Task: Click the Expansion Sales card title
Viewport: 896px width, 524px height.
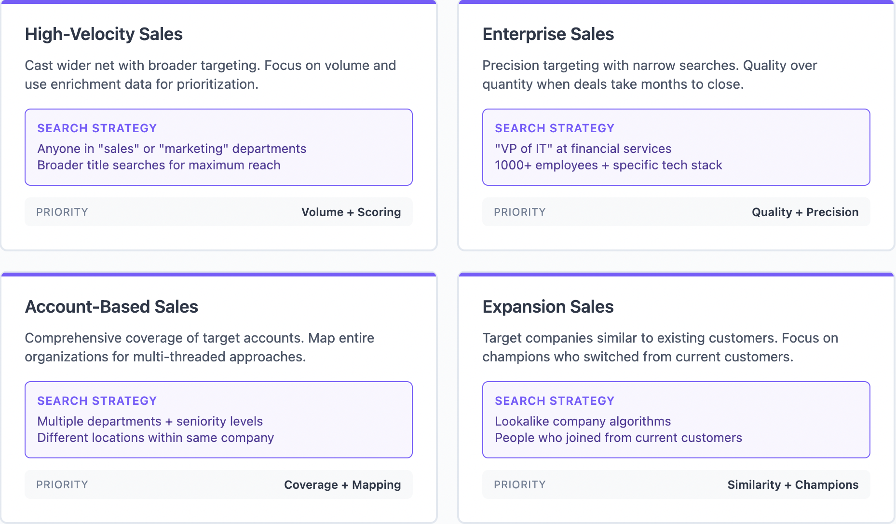Action: point(548,307)
